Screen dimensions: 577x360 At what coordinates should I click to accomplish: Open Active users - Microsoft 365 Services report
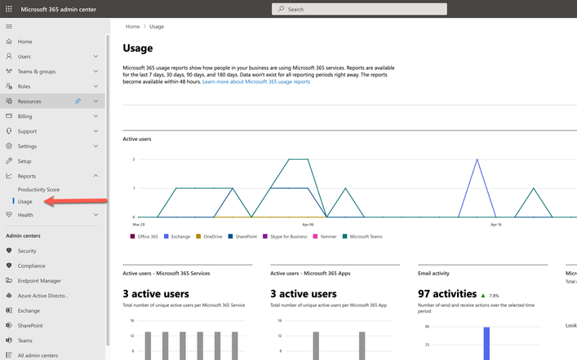point(166,274)
